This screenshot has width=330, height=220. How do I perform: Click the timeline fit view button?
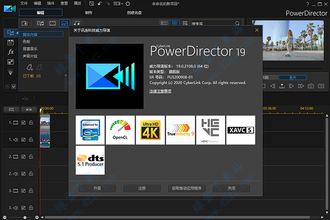pyautogui.click(x=12, y=109)
